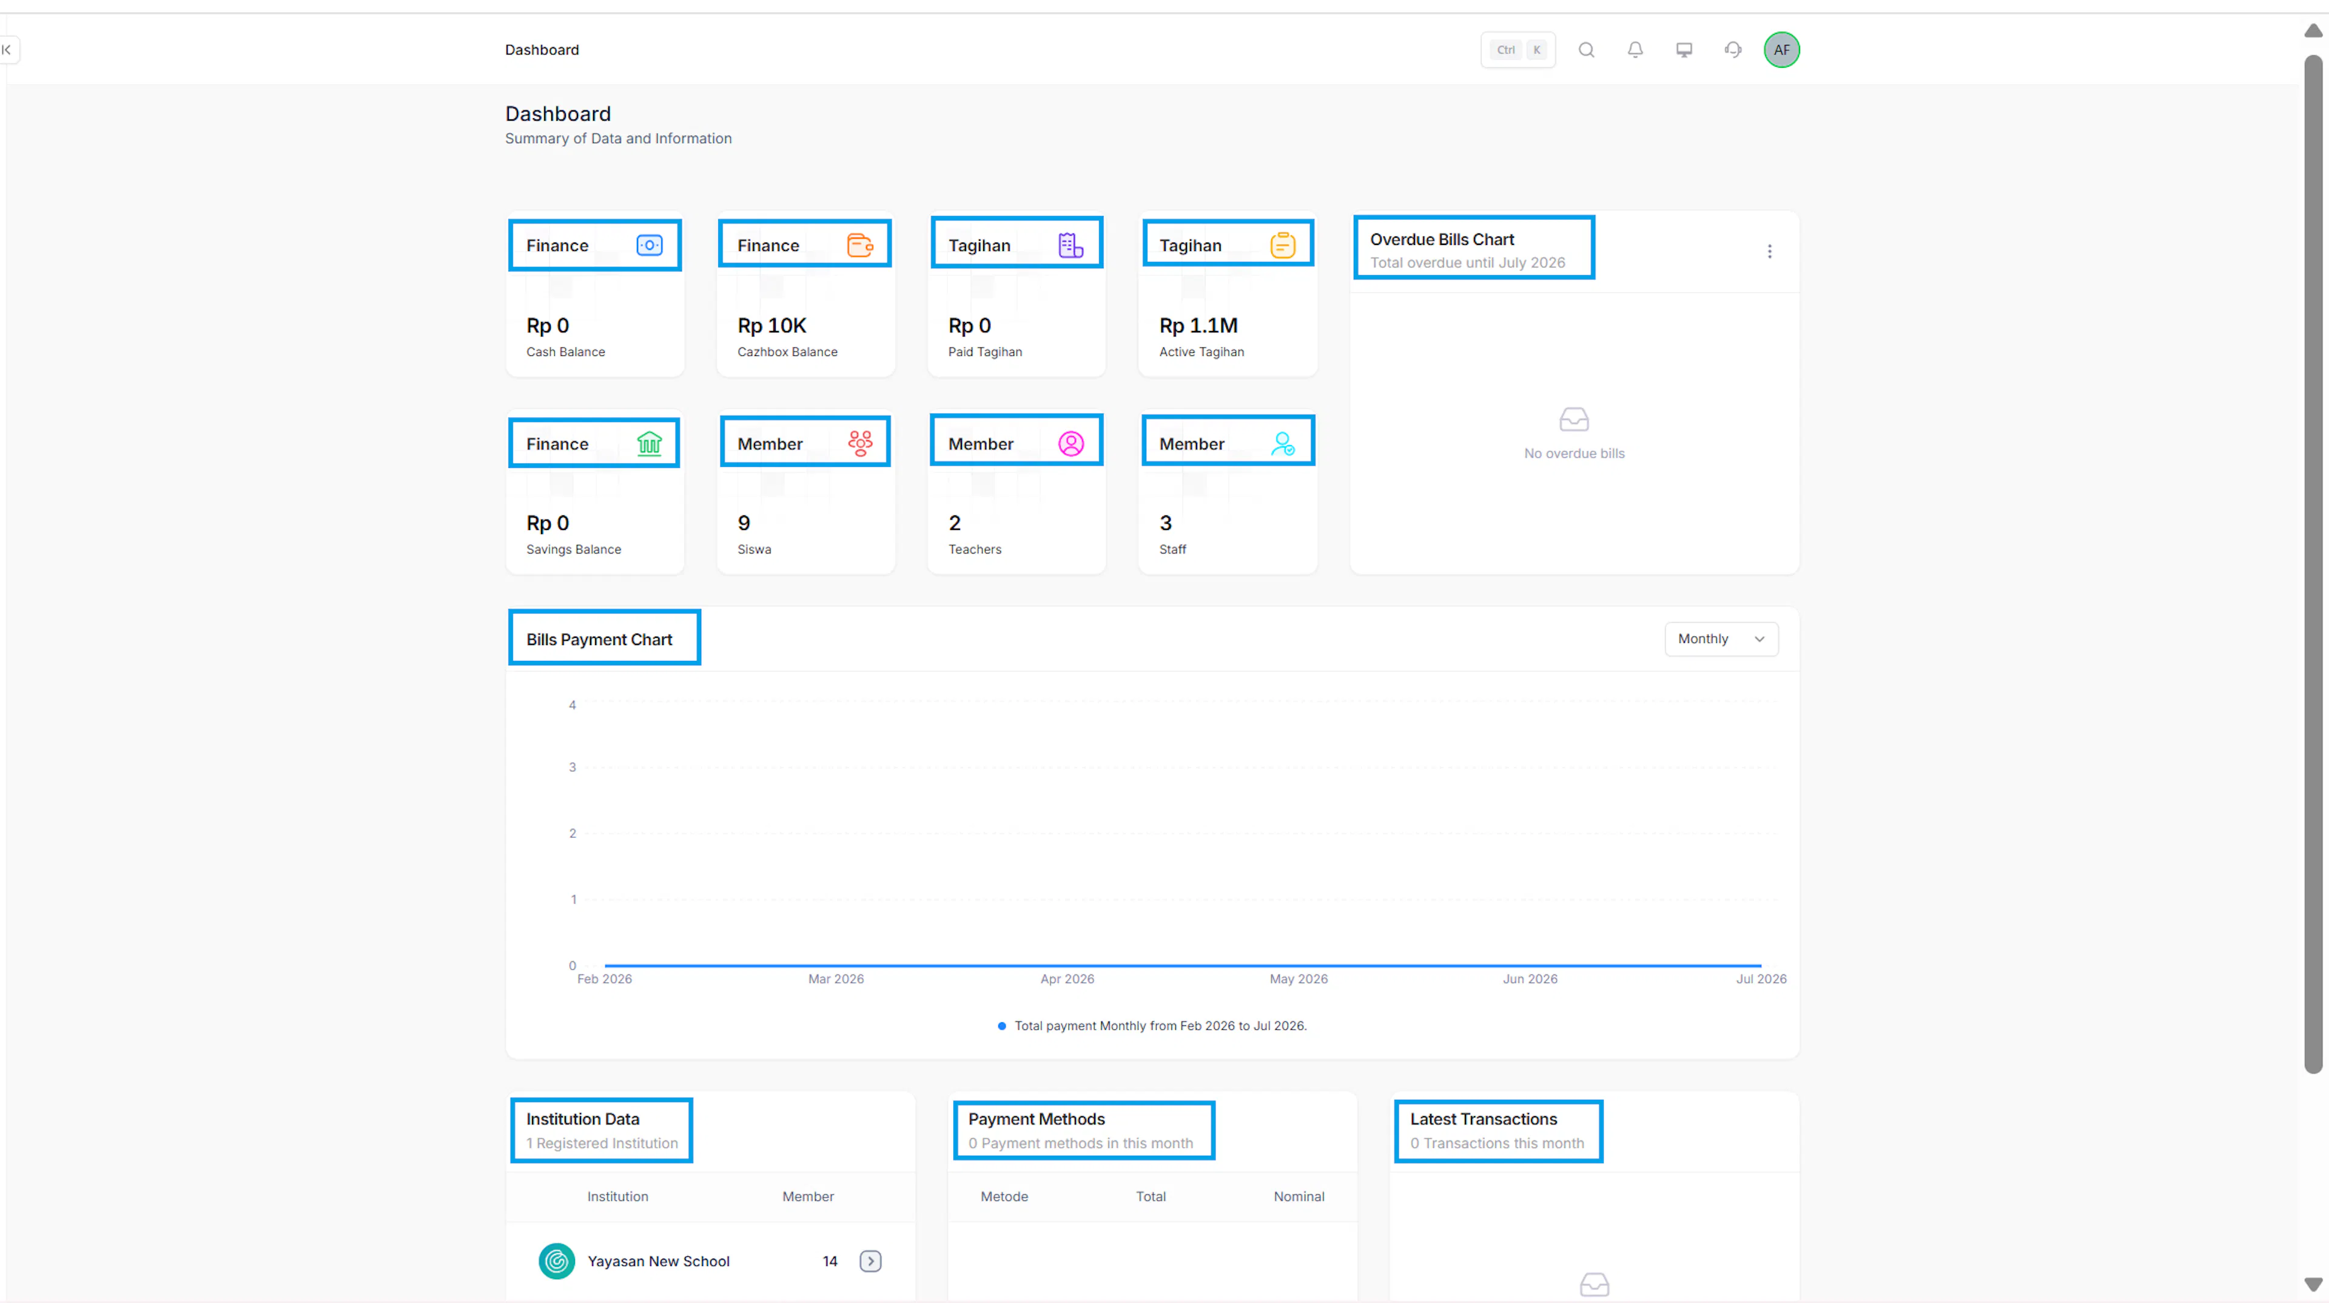Click the page vertical scrollbar
2329x1303 pixels.
(2313, 564)
